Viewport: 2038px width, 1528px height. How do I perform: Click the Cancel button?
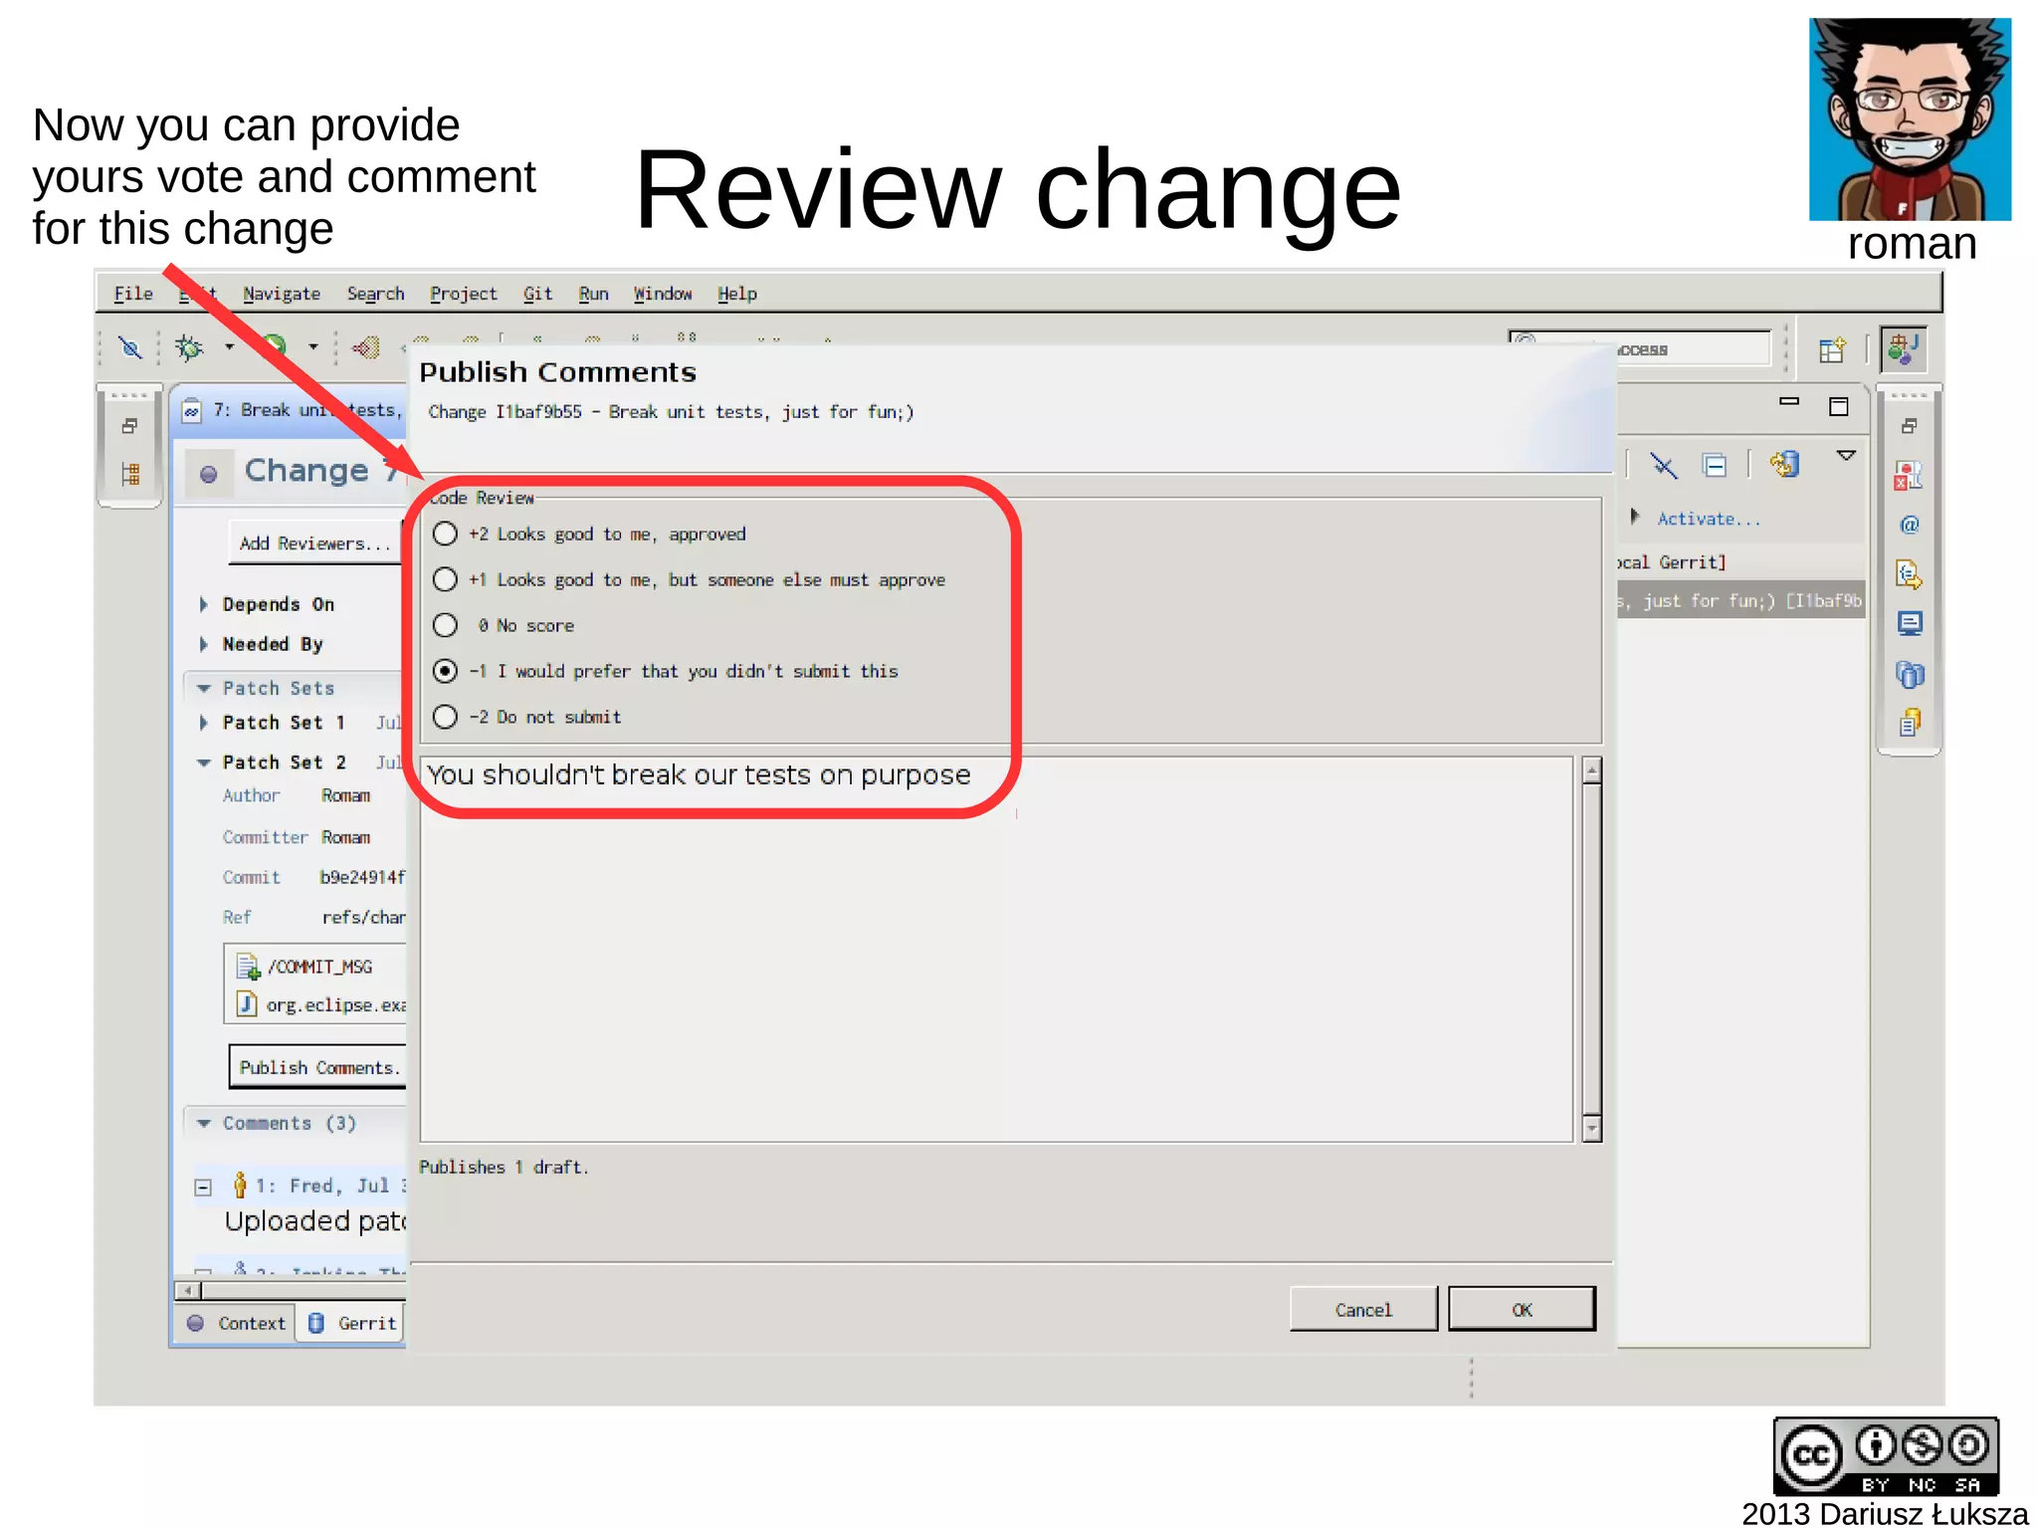(x=1362, y=1310)
